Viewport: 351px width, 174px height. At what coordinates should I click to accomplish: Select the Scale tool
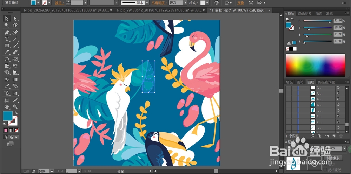point(15,59)
